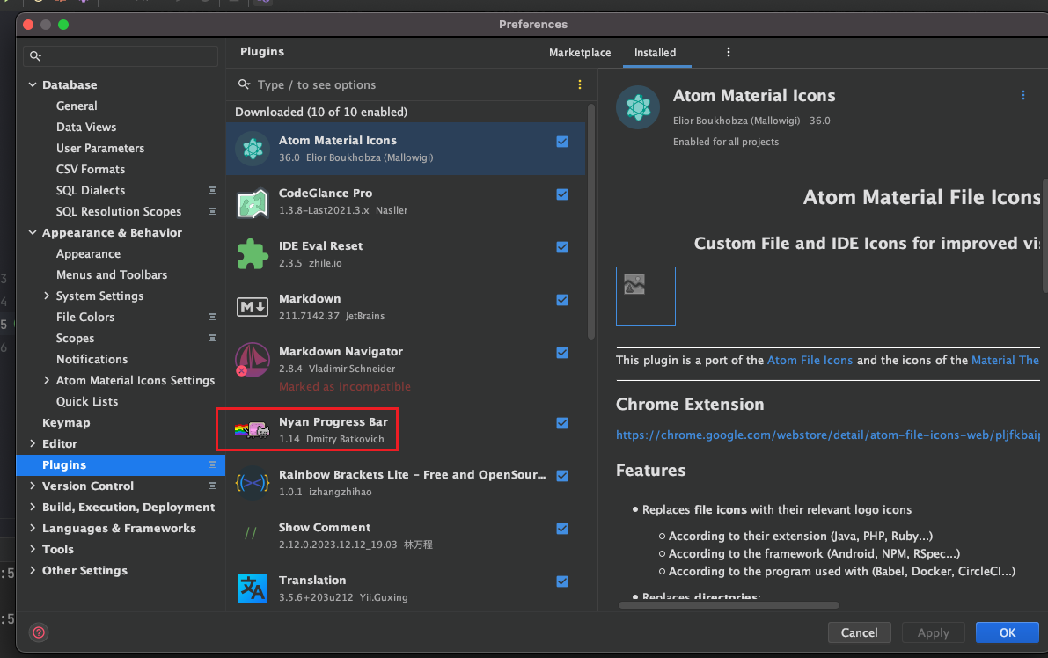Screen dimensions: 1048x658
Task: Click the Atom Material Icons plugin icon in list
Action: (x=253, y=149)
